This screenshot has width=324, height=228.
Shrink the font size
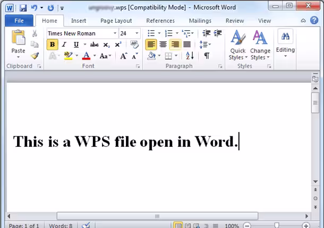[135, 56]
